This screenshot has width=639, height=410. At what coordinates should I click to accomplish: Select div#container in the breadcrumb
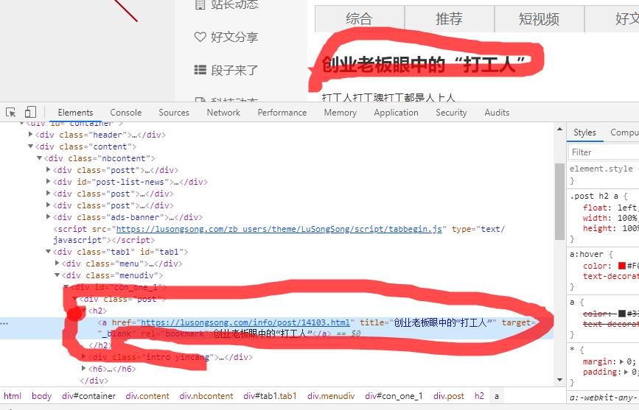[89, 396]
